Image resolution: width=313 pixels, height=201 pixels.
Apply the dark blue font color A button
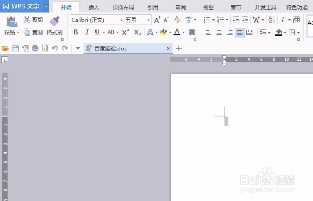coord(177,32)
